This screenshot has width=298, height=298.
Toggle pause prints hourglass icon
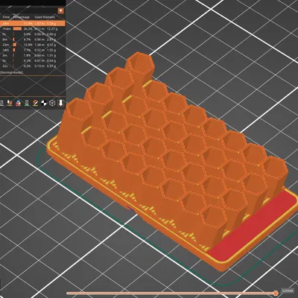[27, 103]
